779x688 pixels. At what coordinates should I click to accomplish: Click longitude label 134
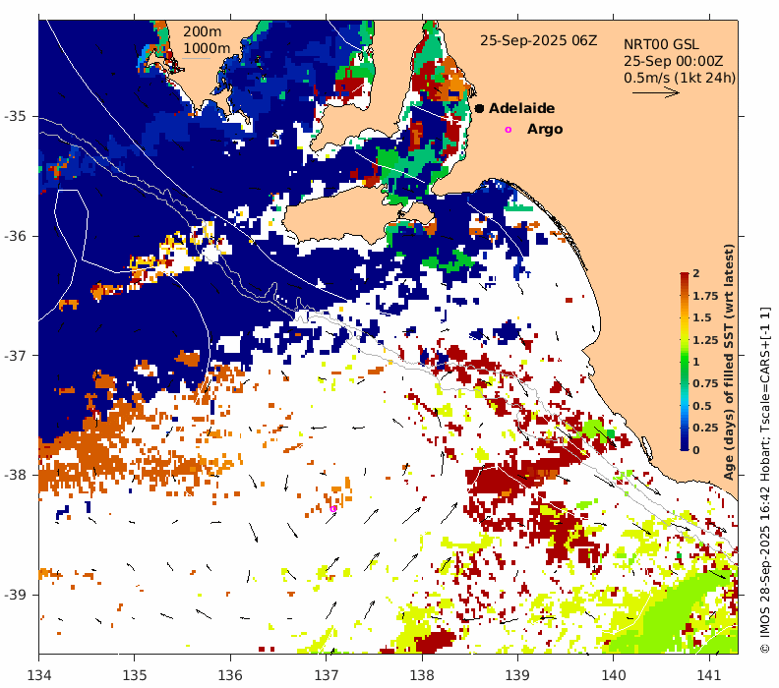pyautogui.click(x=38, y=675)
